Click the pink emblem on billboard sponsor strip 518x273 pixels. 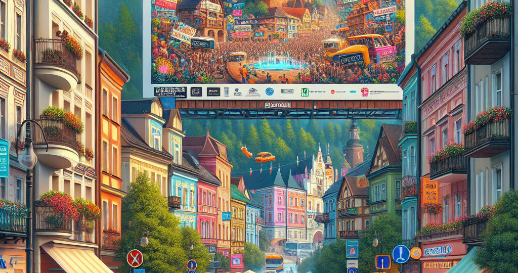(x=365, y=92)
